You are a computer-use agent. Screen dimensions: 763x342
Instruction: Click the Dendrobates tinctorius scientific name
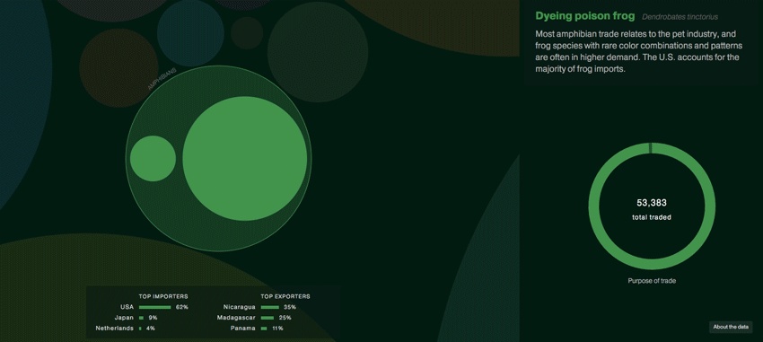click(x=680, y=17)
